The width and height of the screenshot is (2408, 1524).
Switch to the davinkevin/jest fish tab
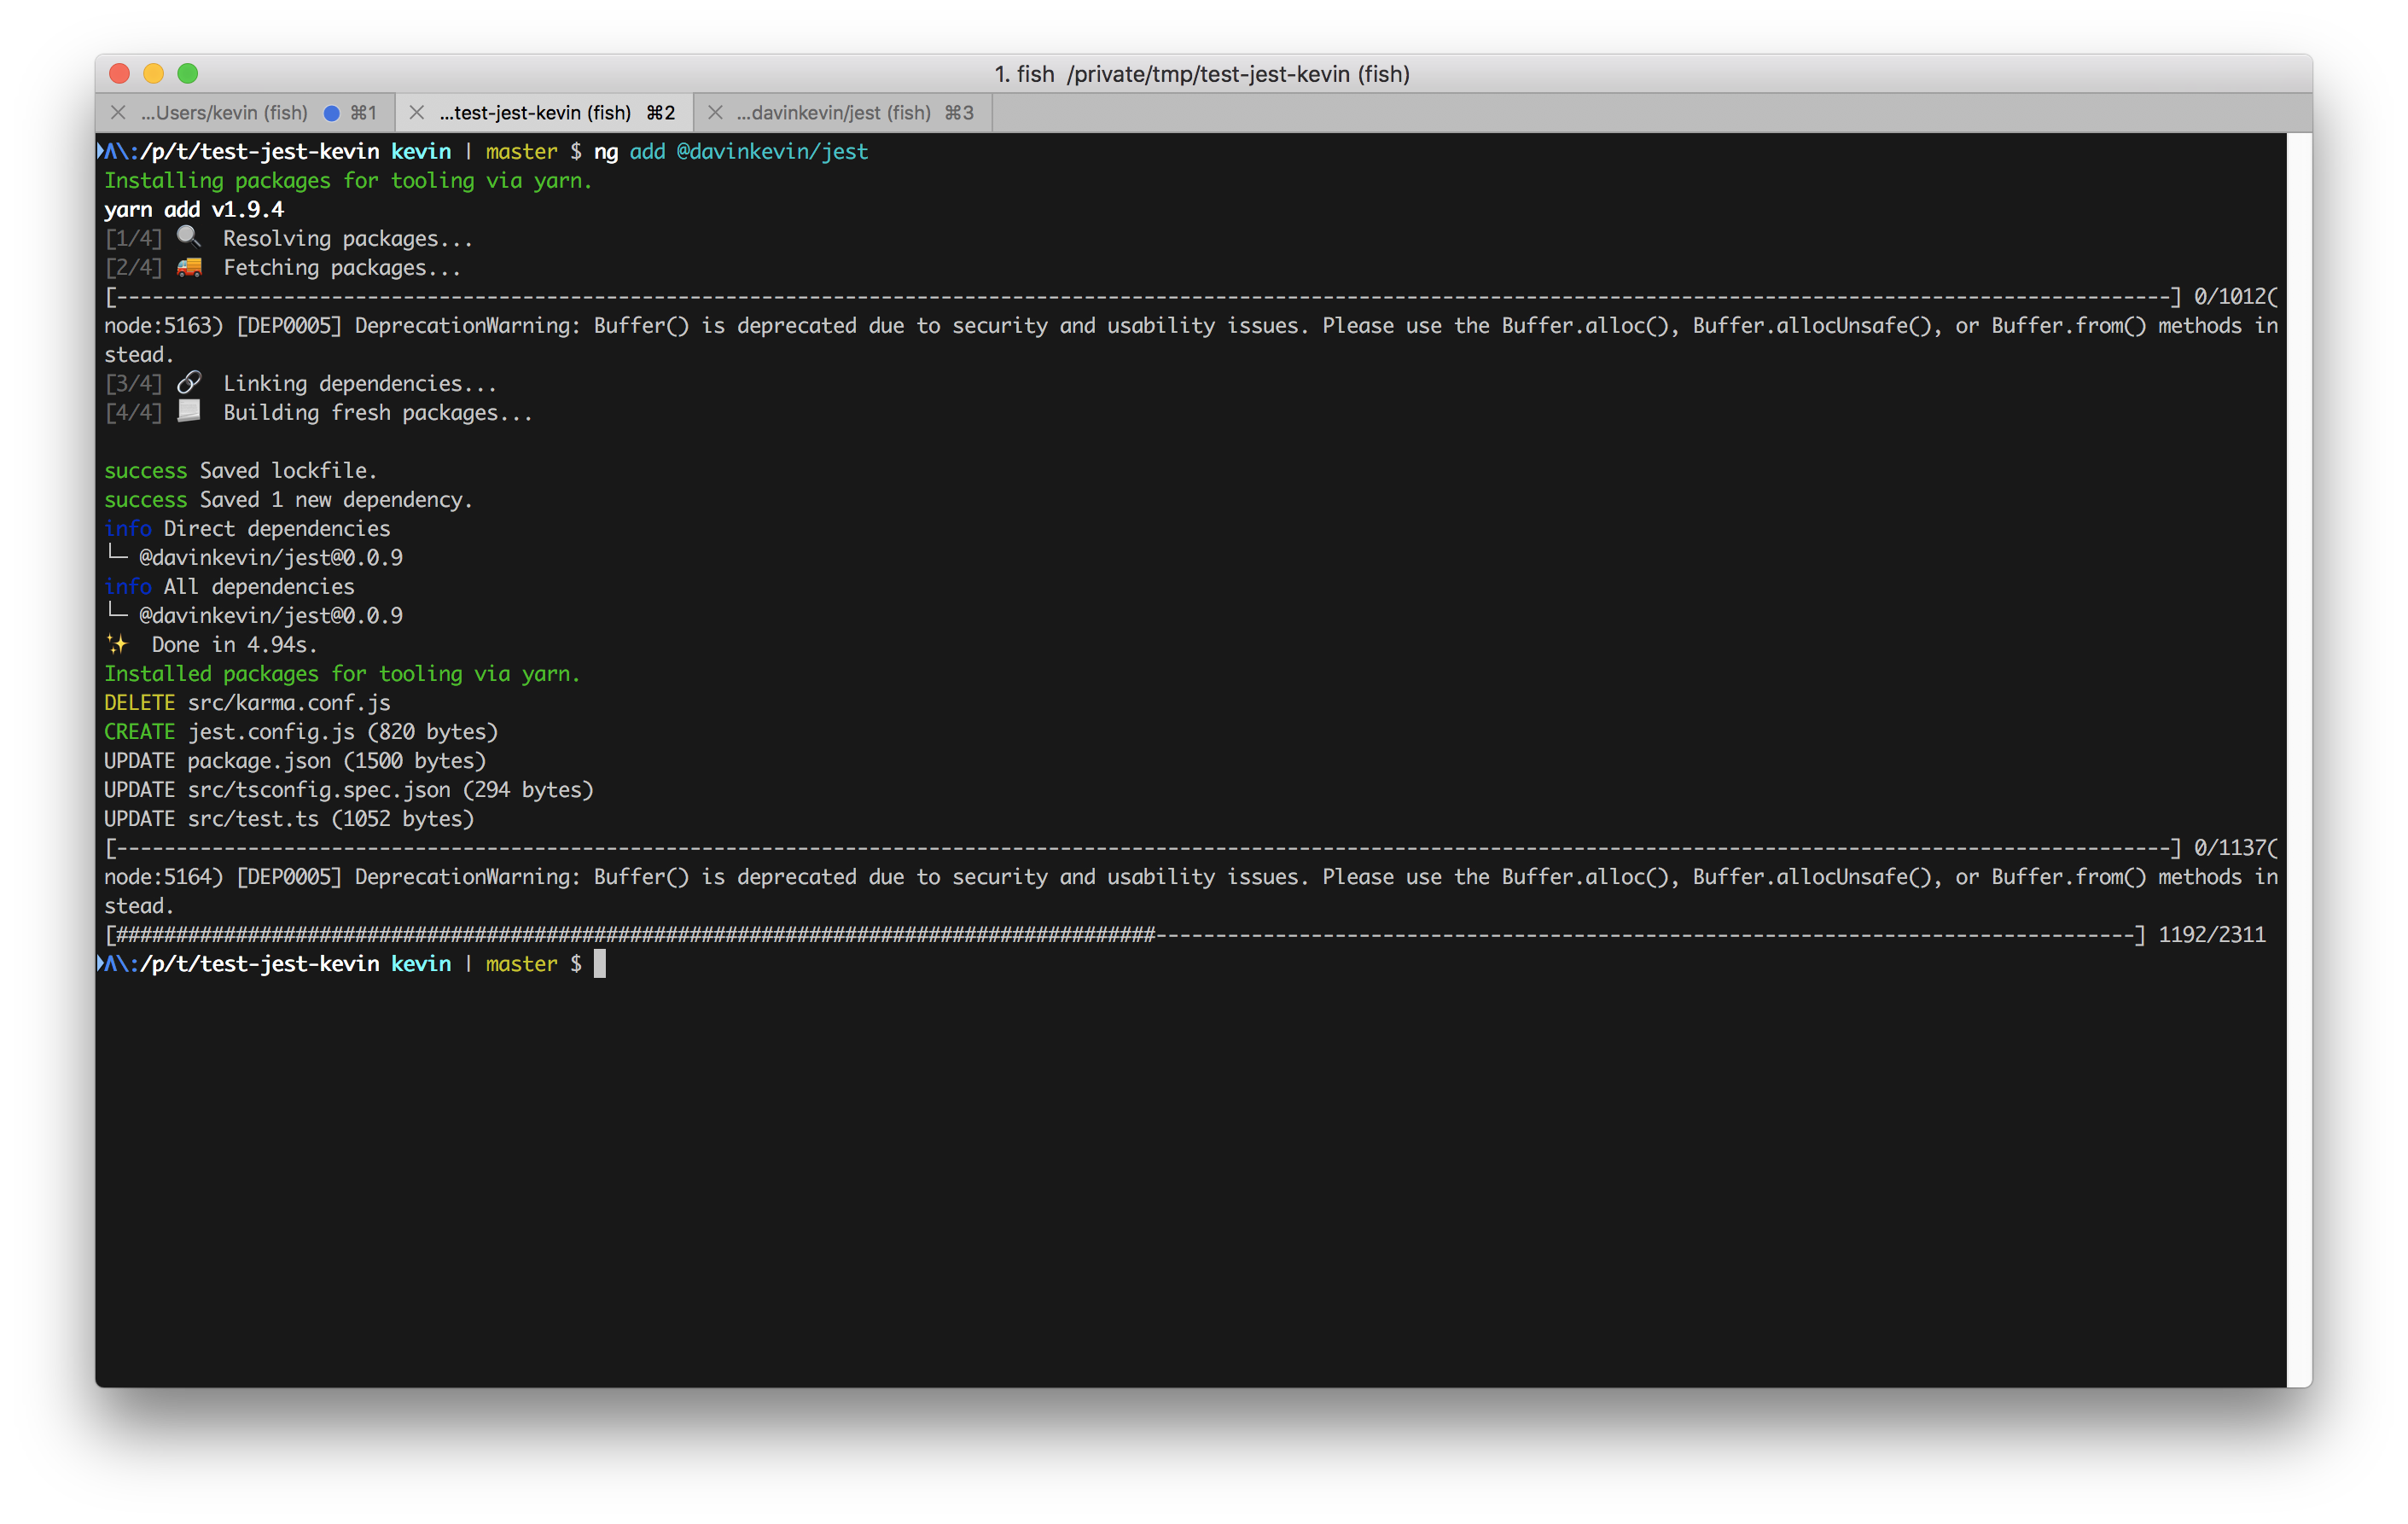[x=833, y=113]
